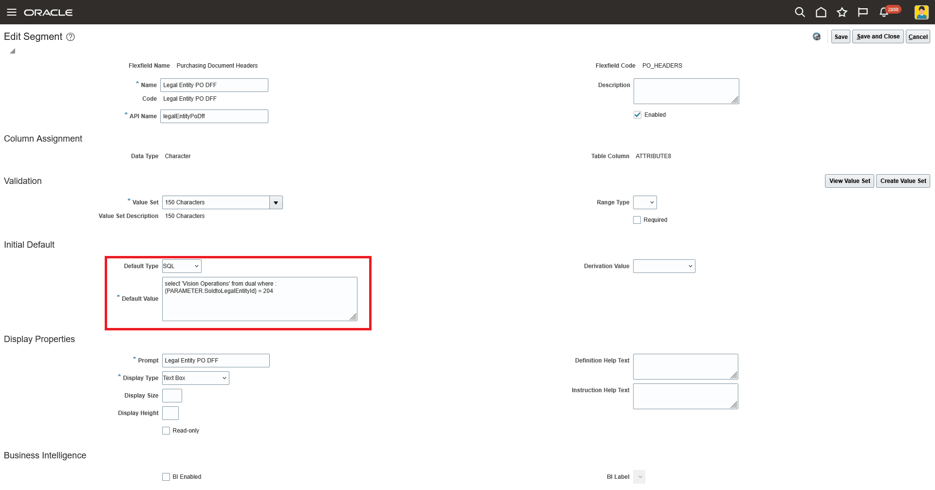935x490 pixels.
Task: Click the Prompt input field
Action: (x=216, y=361)
